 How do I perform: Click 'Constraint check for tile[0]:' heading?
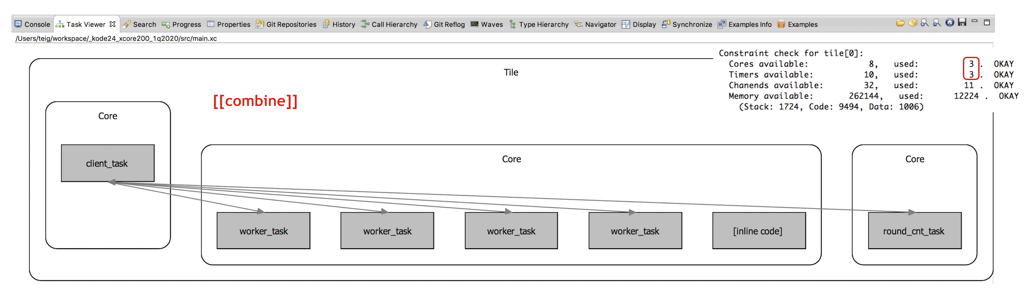click(791, 53)
